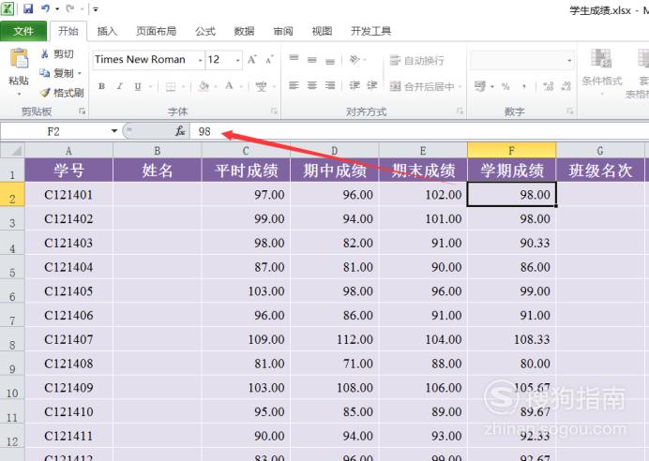
Task: Click the accounting currency format icon
Action: (x=480, y=86)
